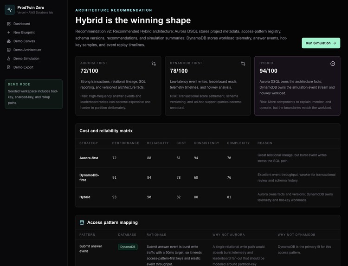This screenshot has width=348, height=266.
Task: Open New Blueprint from sidebar
Action: 33,32
